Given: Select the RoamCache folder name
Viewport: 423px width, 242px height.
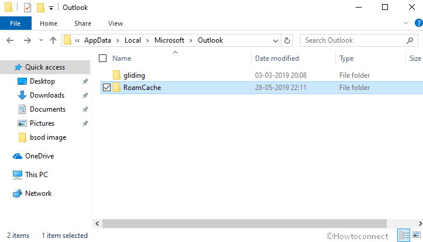Looking at the screenshot, I should (x=142, y=88).
